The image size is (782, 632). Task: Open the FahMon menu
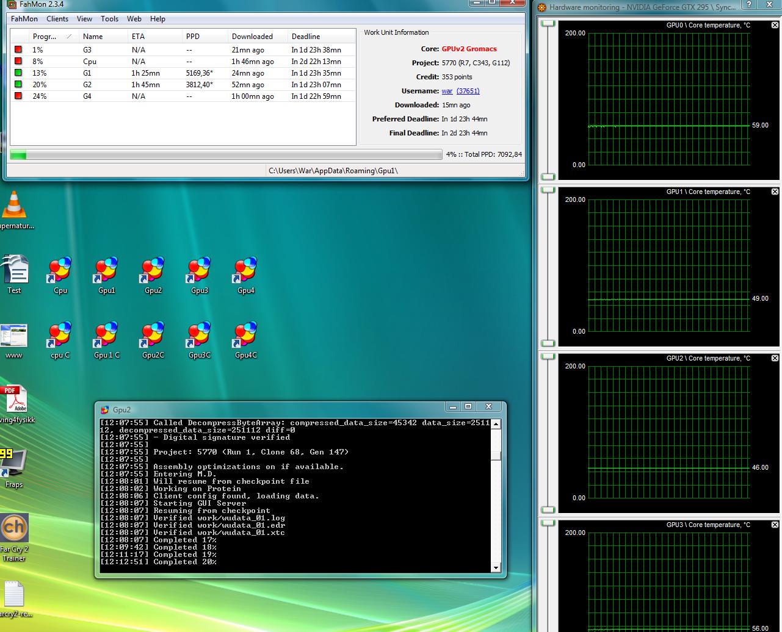[24, 19]
